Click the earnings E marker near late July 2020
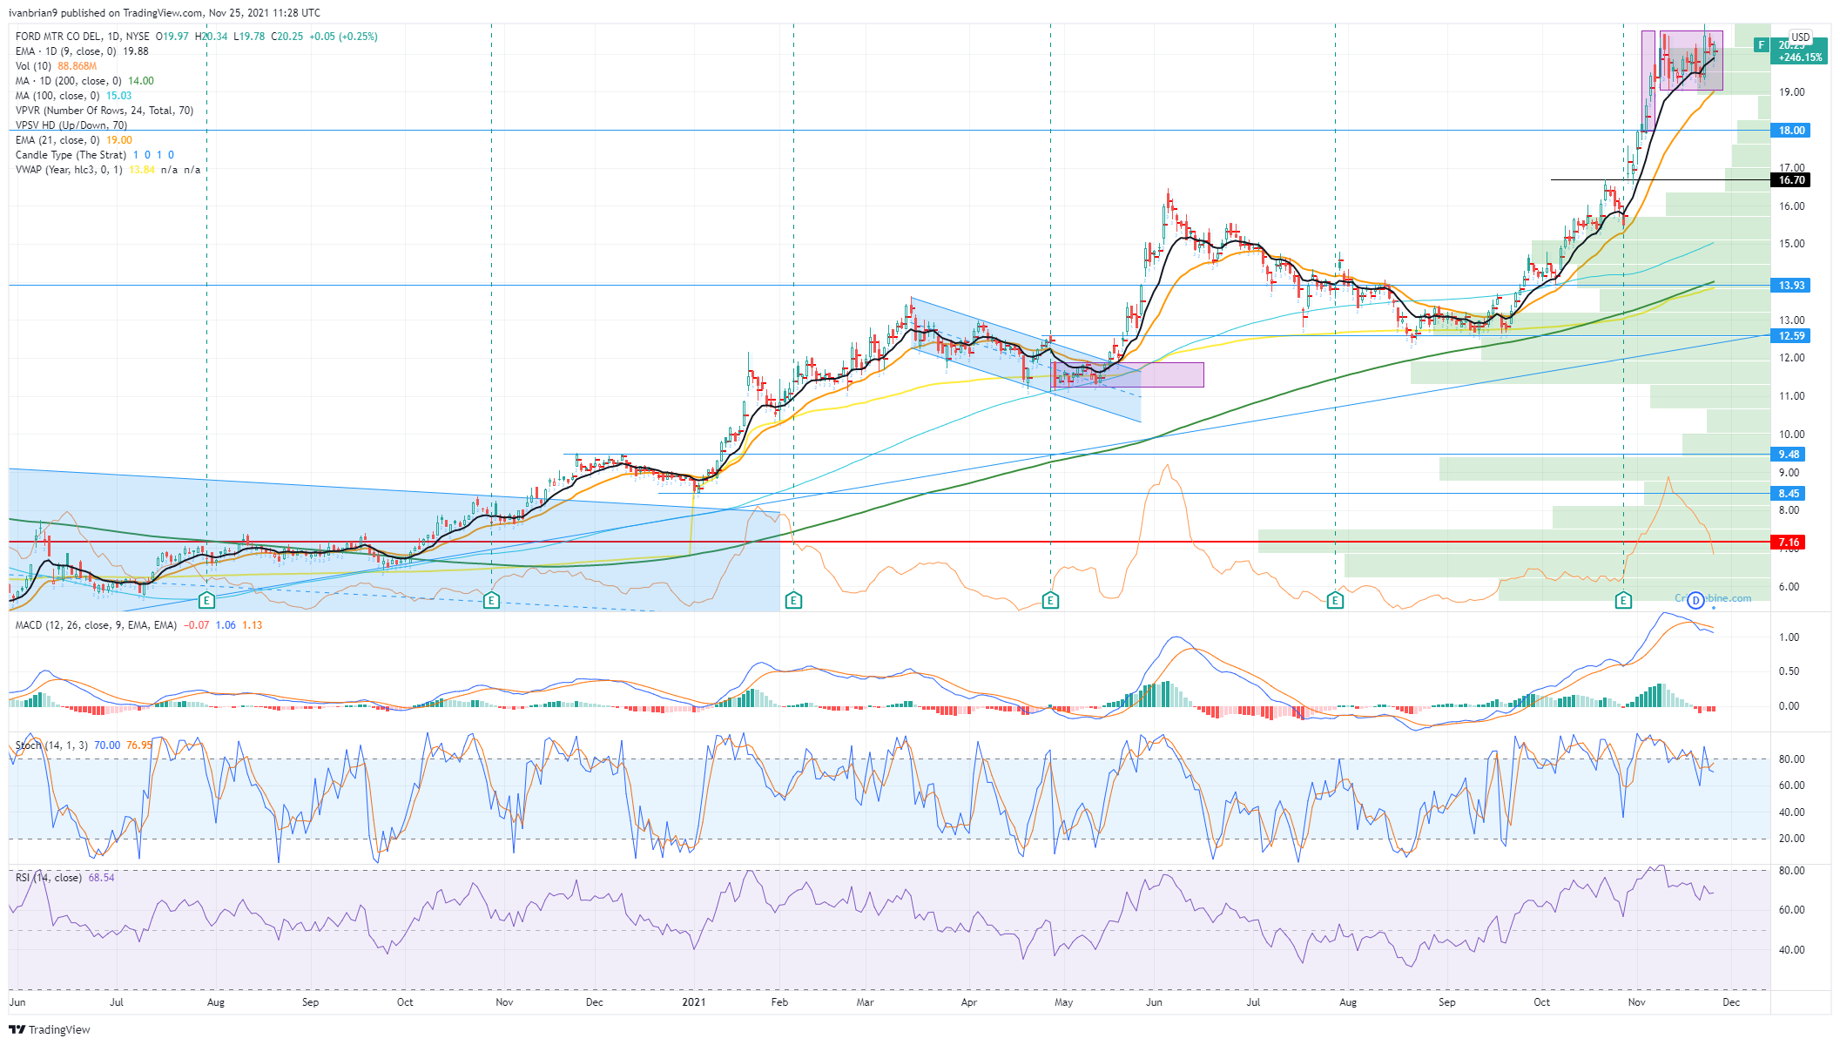This screenshot has width=1840, height=1045. 206,600
